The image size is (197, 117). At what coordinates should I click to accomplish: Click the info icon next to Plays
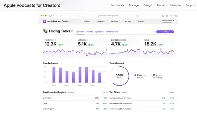pyautogui.click(x=151, y=40)
